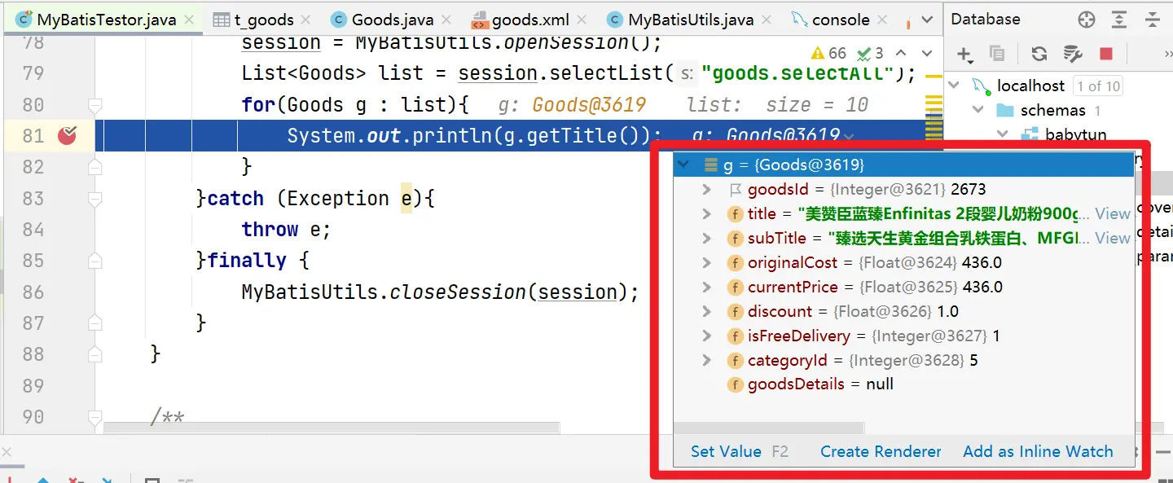
Task: Collapse the g = {Goods@3619} node
Action: [684, 165]
